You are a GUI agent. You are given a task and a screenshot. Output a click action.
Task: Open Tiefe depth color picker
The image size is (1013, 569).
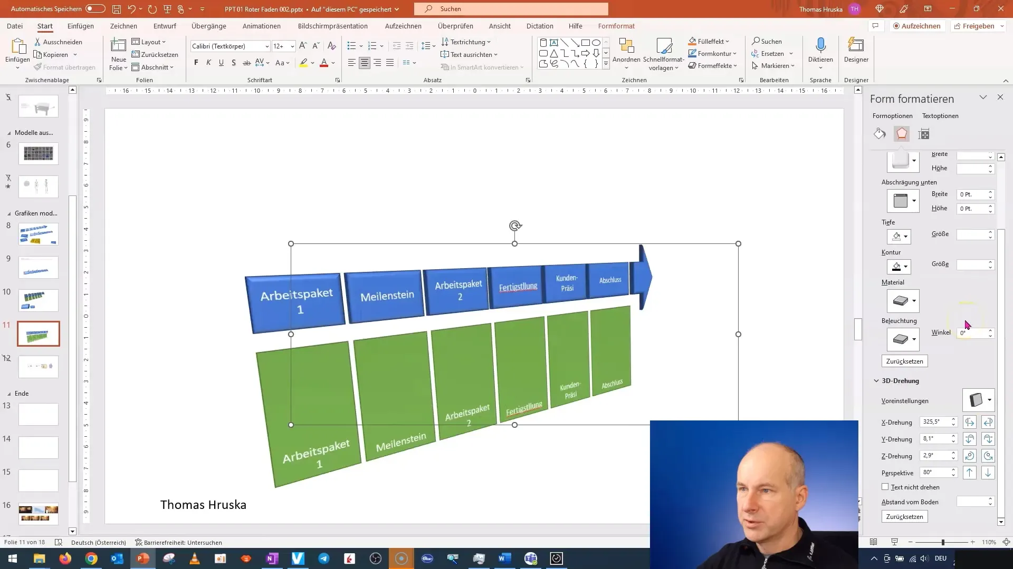pos(899,237)
